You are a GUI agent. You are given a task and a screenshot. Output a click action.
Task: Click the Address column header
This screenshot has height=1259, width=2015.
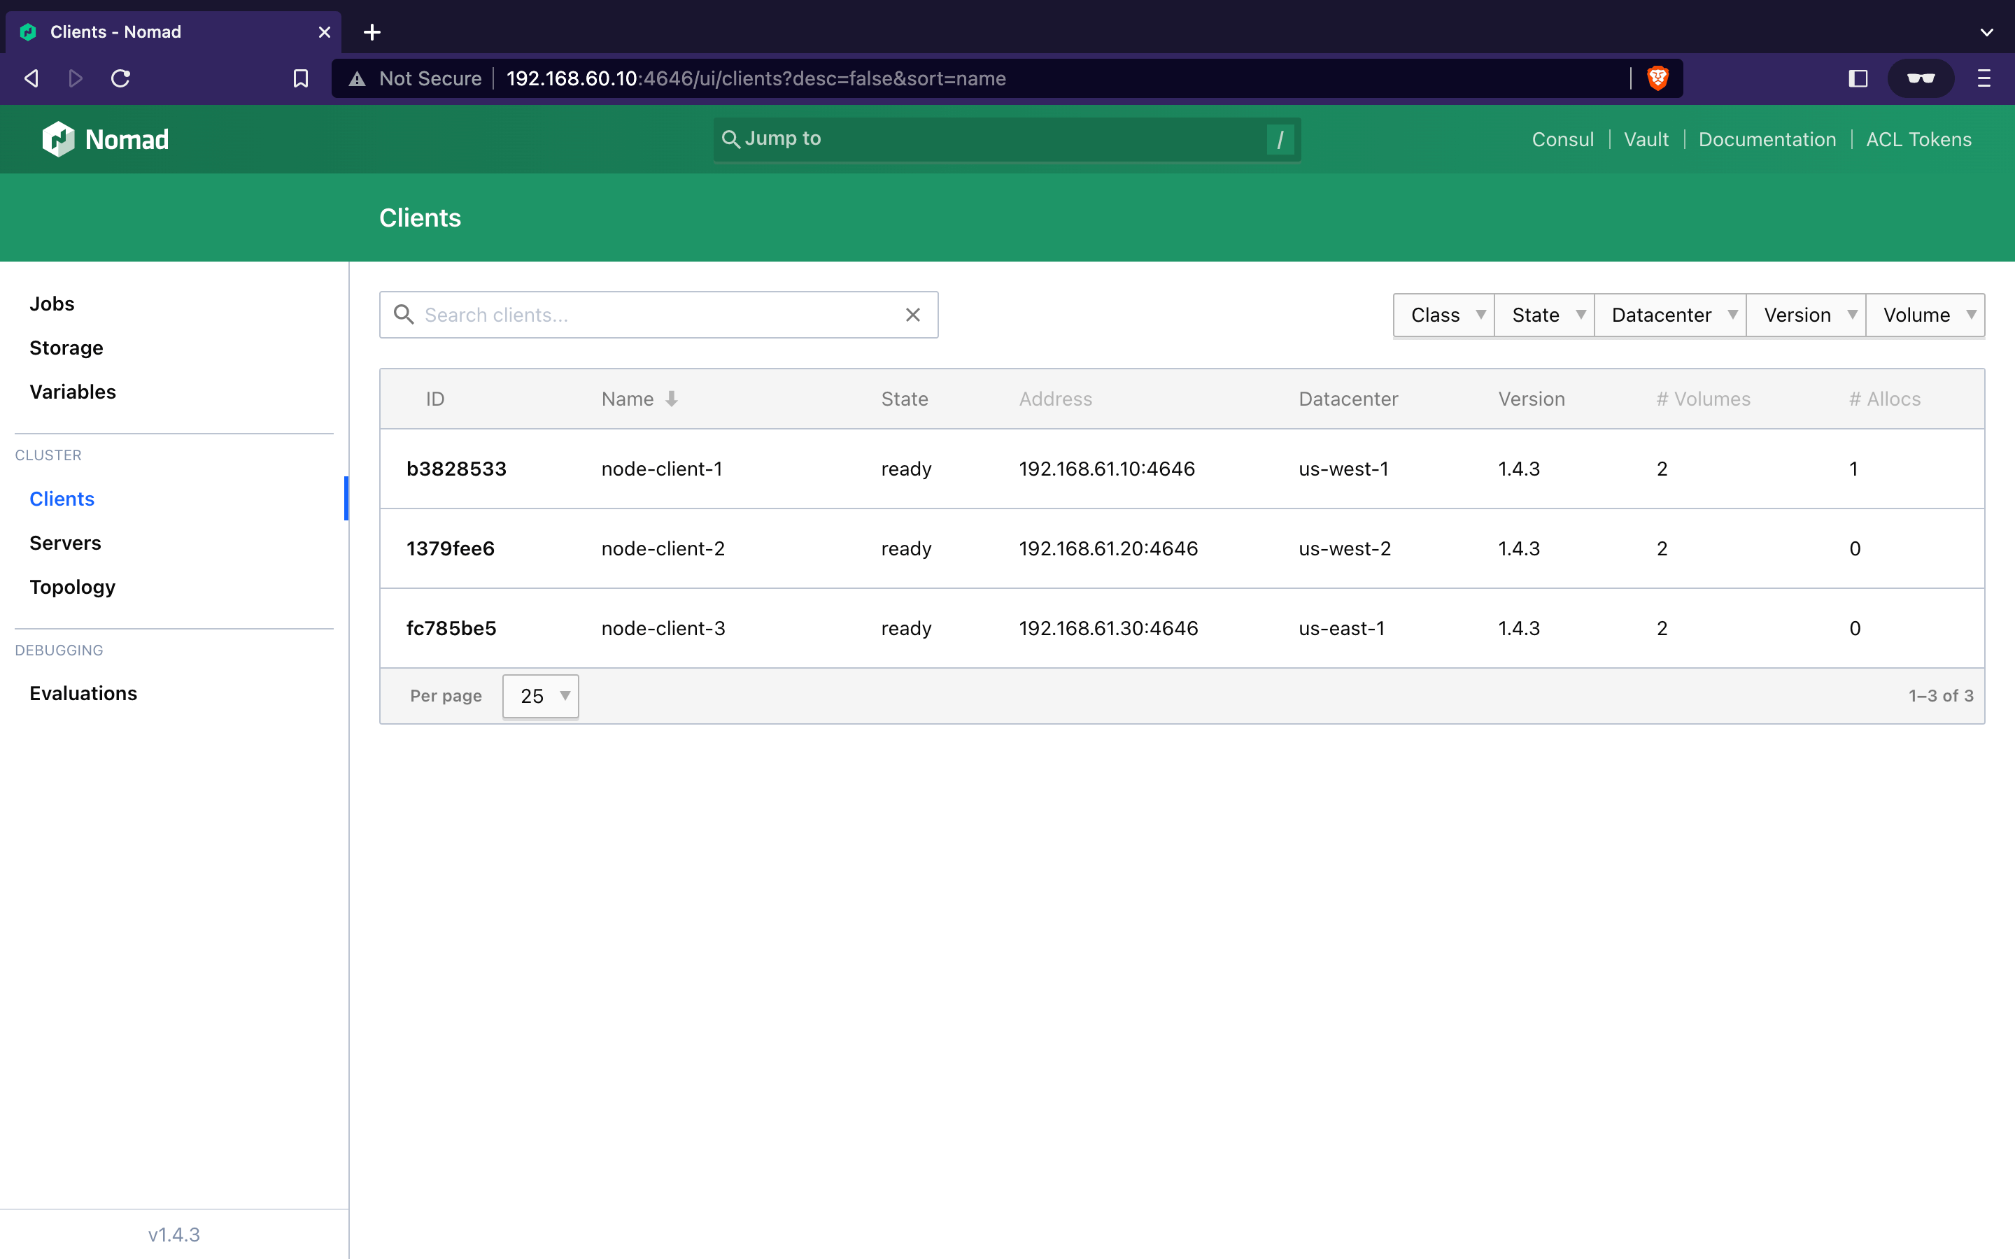tap(1055, 399)
